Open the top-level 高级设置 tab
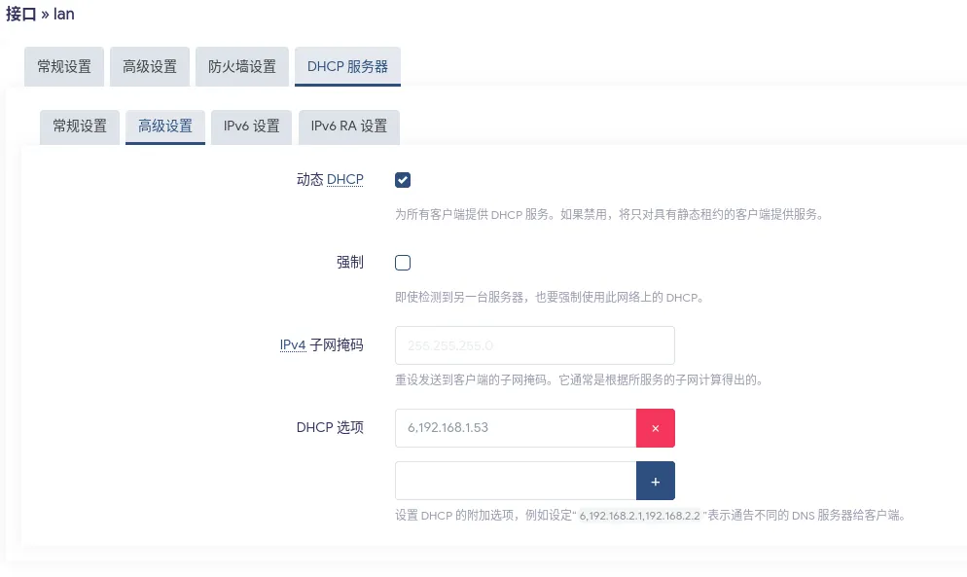 coord(150,66)
